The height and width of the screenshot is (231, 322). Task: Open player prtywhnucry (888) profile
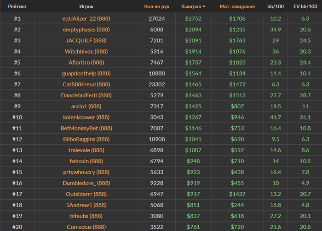(x=86, y=172)
